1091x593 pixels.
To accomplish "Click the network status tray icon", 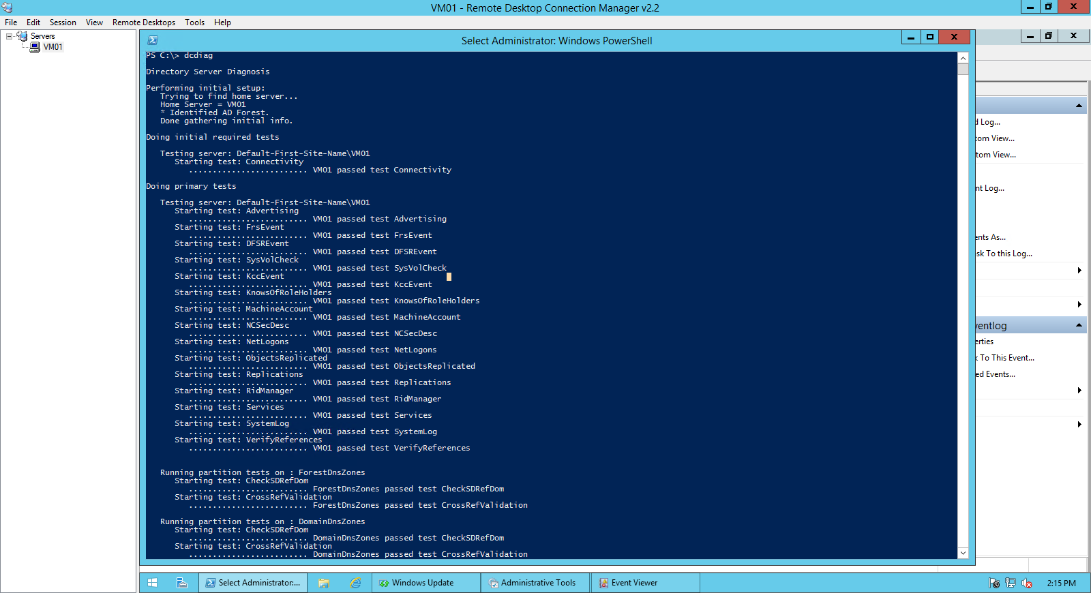I will (x=1011, y=583).
